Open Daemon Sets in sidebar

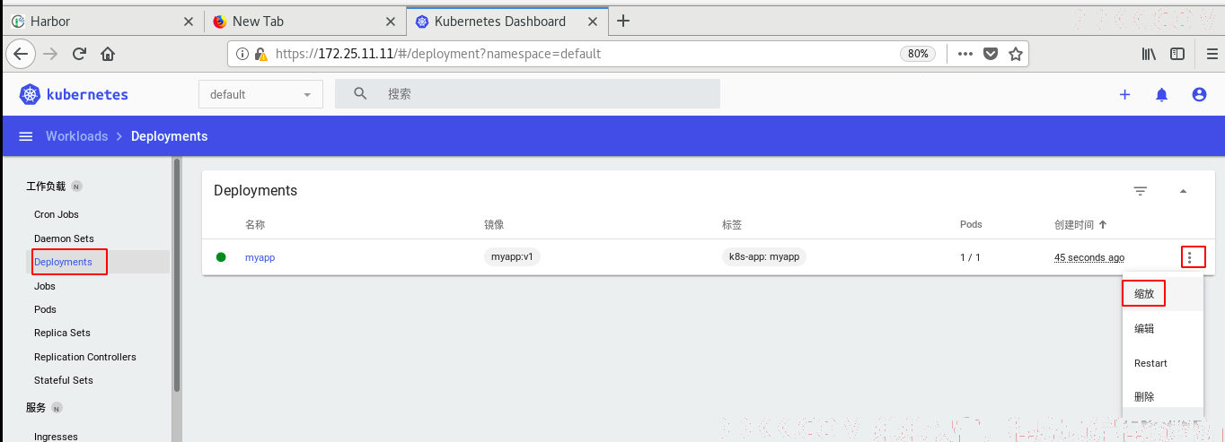point(64,238)
